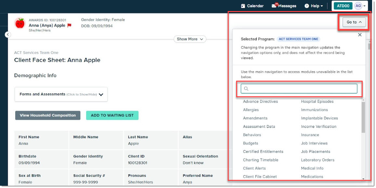Open Immunizations module

point(315,110)
